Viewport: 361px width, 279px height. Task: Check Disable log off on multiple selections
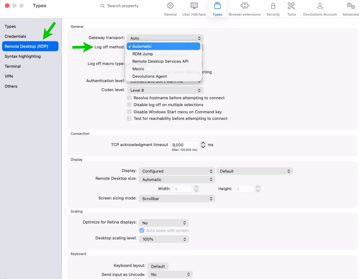(129, 105)
